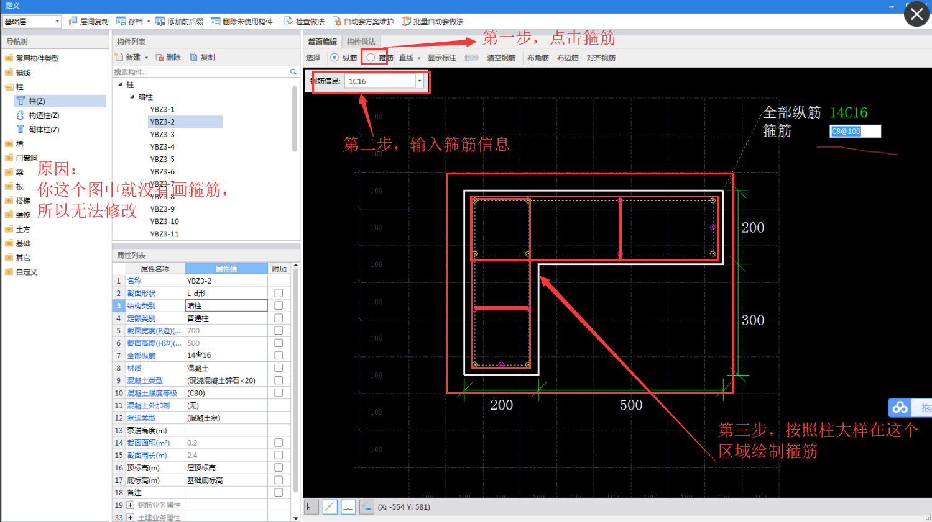Click the 层间复制 copy-between-floors icon
Screen dimensions: 932x522
coord(73,21)
